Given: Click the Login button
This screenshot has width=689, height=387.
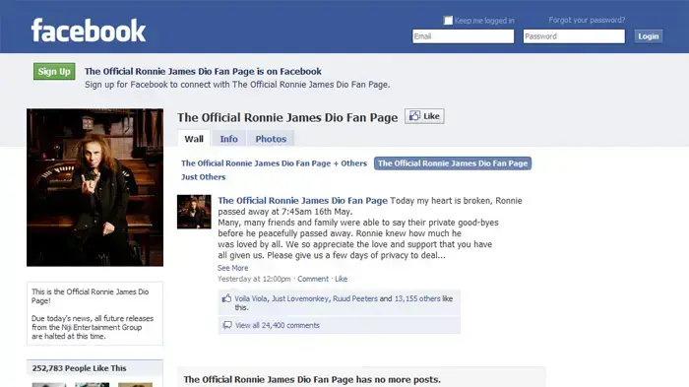Looking at the screenshot, I should coord(648,36).
